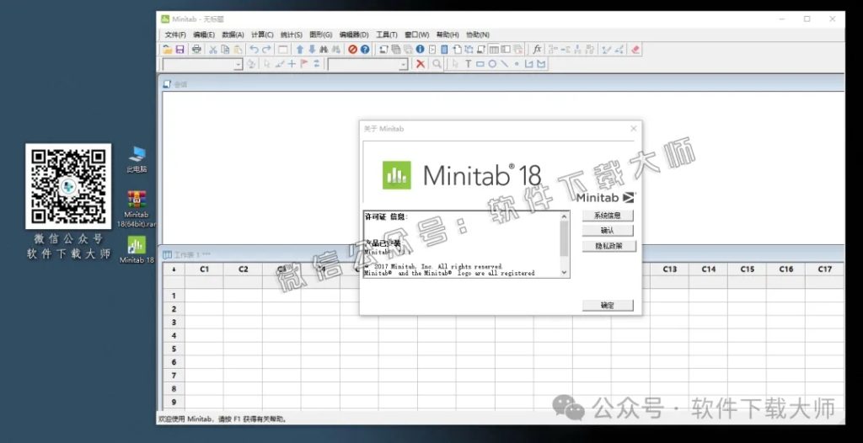Select the Minitab 18(64bit).rar archive icon
This screenshot has width=863, height=443.
point(137,209)
